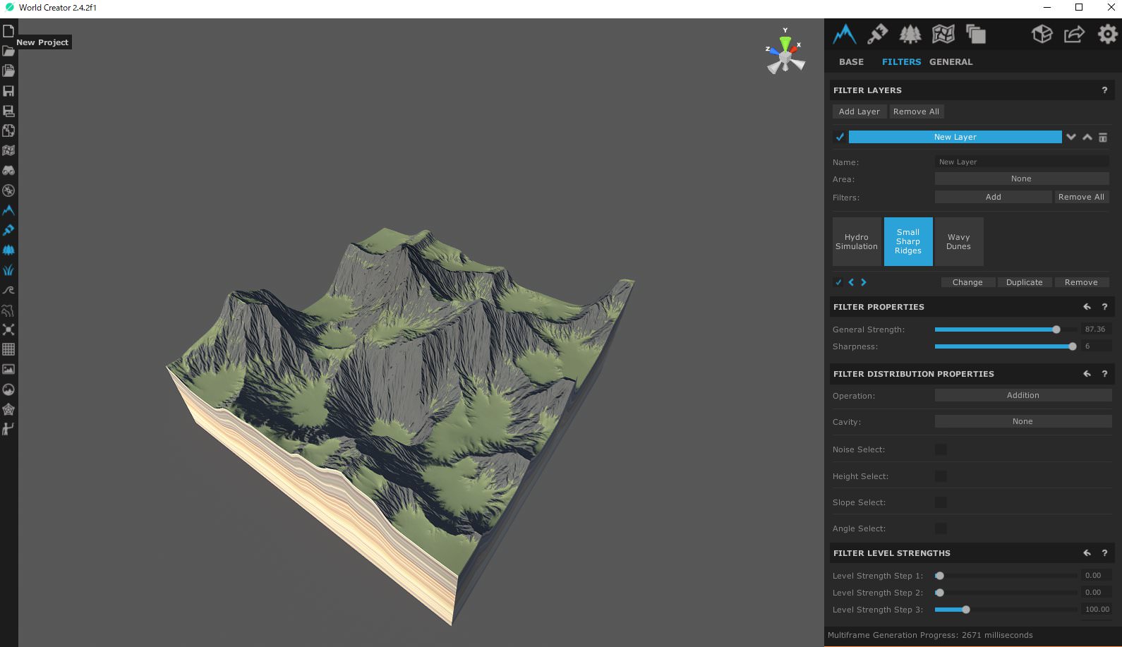Select the Wavy Dunes filter tile
The image size is (1122, 647).
coord(959,242)
